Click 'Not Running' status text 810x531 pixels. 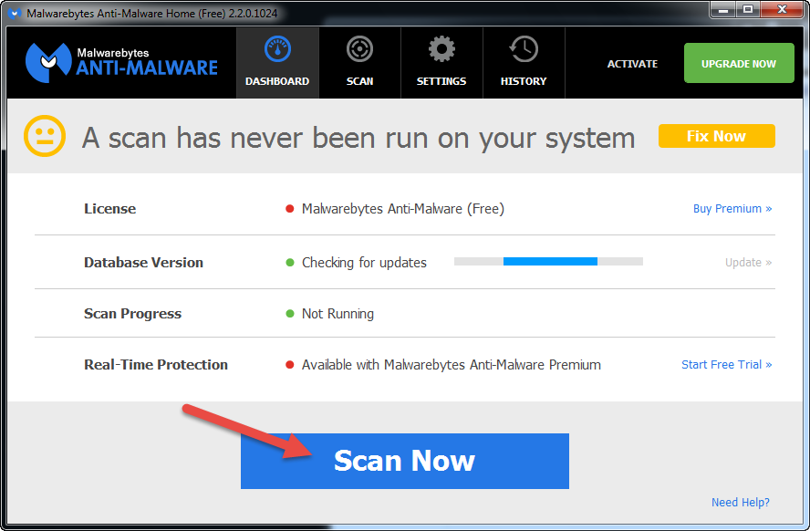[x=337, y=314]
